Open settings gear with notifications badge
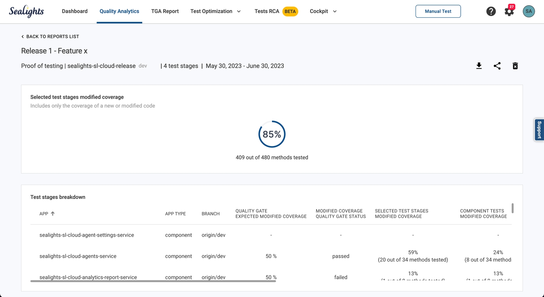Screen dimensions: 544x297 pos(509,11)
